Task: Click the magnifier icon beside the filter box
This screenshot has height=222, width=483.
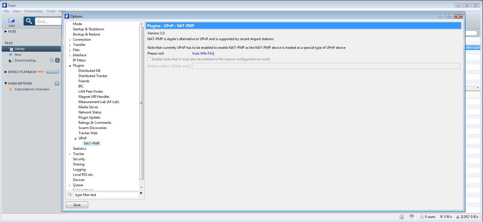Action: [x=69, y=194]
